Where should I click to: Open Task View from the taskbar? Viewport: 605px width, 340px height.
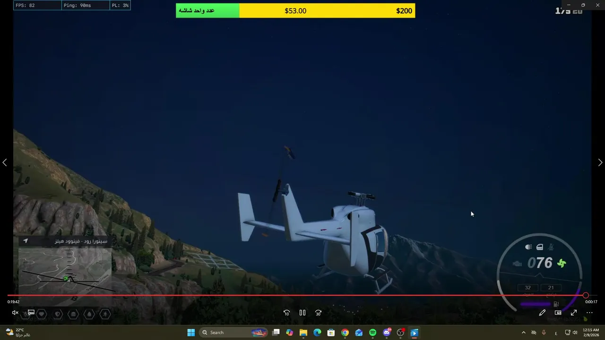coord(276,332)
